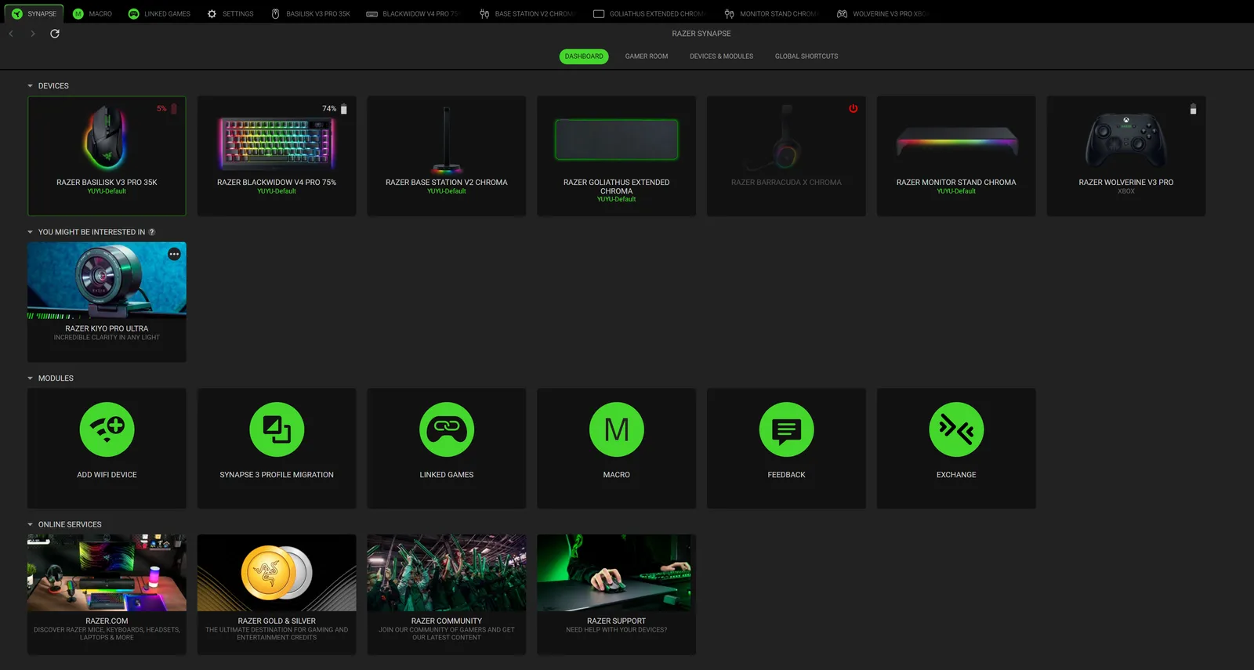Select the Monitor Stand Chroma image
This screenshot has width=1254, height=670.
[956, 142]
